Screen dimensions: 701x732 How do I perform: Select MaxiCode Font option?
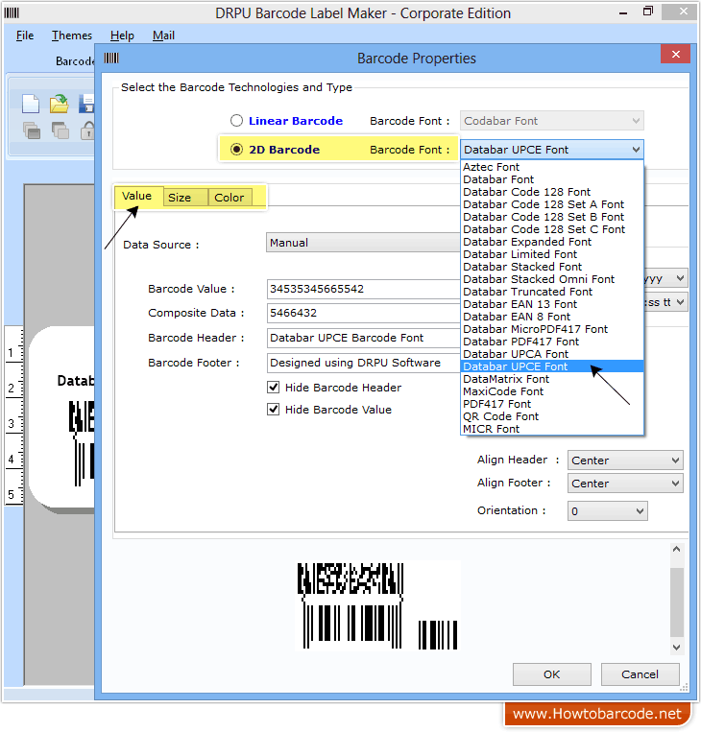point(552,391)
